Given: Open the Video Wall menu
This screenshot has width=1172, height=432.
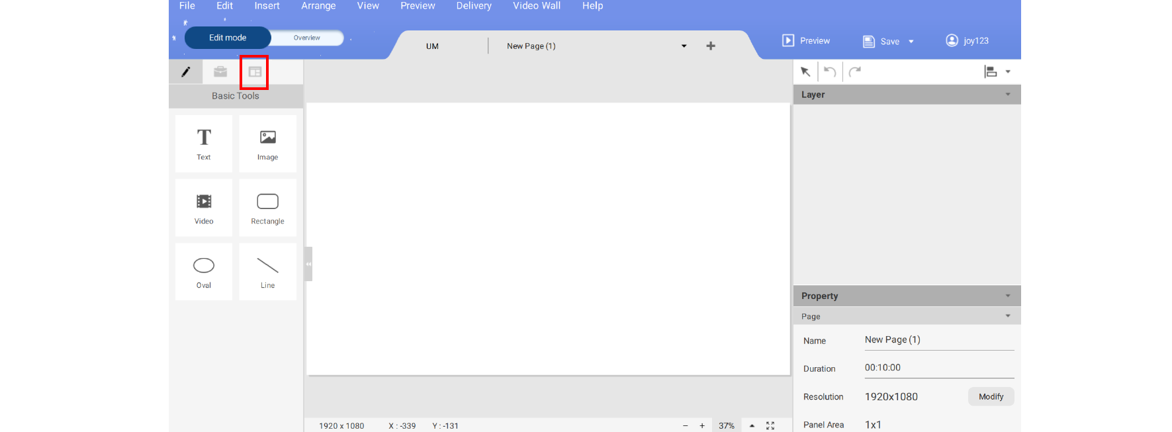Looking at the screenshot, I should pyautogui.click(x=536, y=6).
